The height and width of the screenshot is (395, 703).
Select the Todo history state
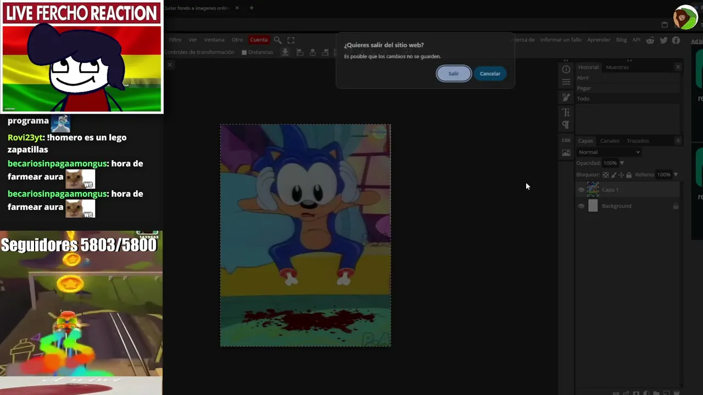[628, 99]
